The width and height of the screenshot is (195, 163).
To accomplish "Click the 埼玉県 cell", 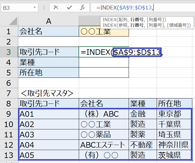I will [x=174, y=134].
